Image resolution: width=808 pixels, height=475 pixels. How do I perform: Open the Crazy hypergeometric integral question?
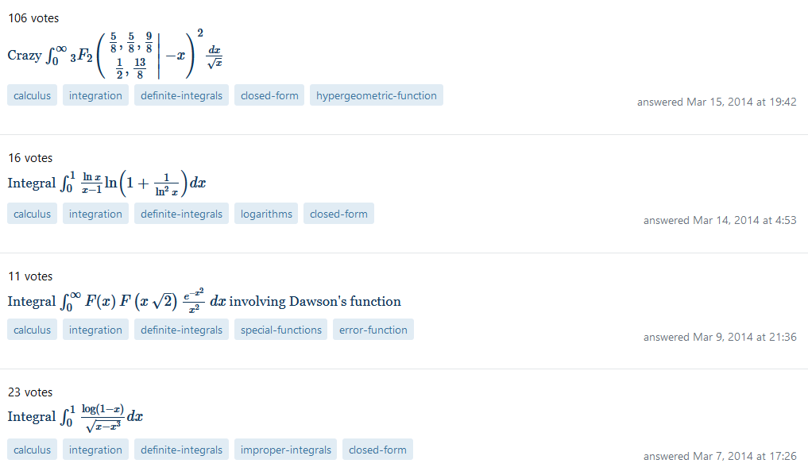click(x=115, y=55)
